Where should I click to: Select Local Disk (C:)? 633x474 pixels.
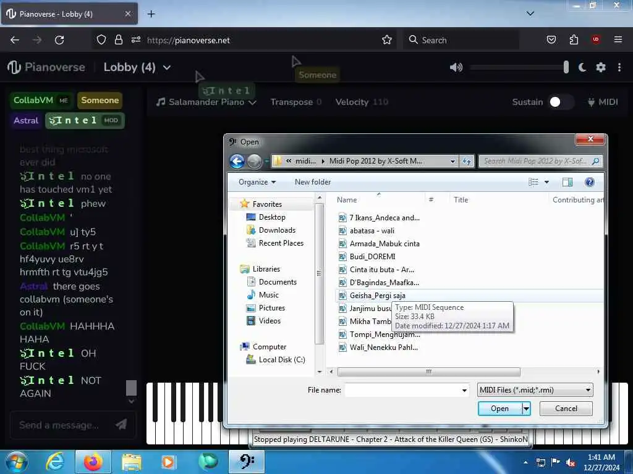tap(282, 360)
